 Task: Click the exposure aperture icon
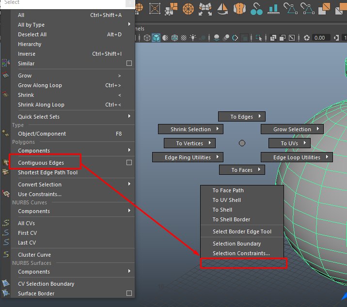pyautogui.click(x=306, y=38)
